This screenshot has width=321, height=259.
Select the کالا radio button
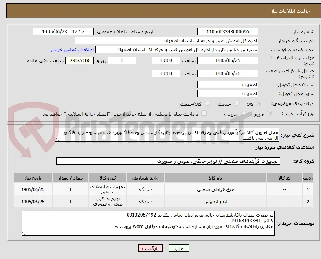[x=259, y=103]
